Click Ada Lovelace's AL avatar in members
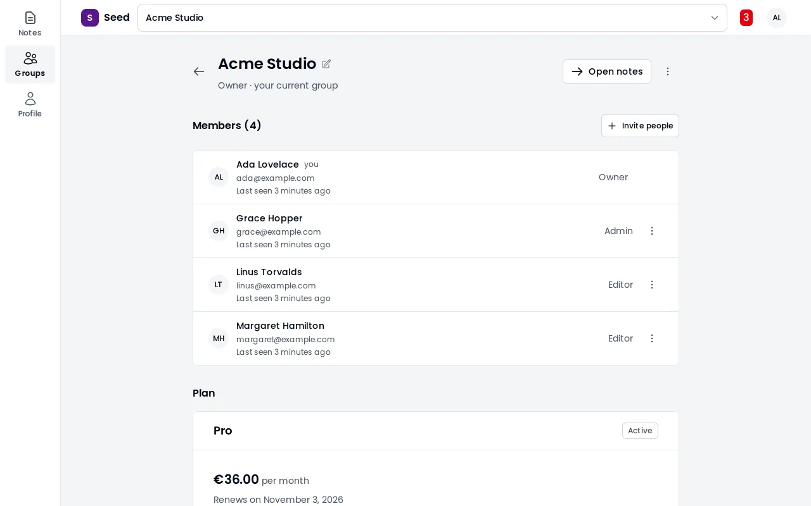The height and width of the screenshot is (506, 811). coord(219,177)
